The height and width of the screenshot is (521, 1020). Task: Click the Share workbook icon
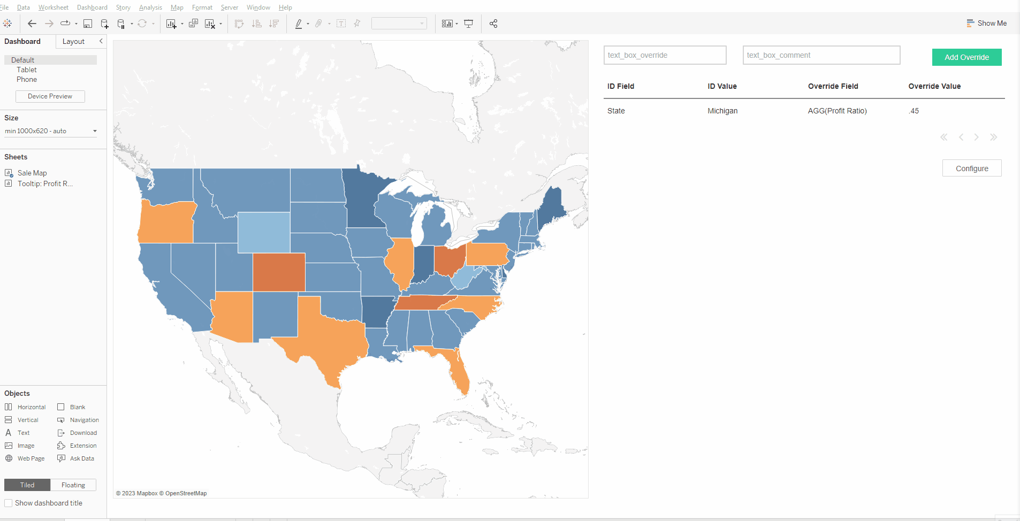click(x=493, y=23)
